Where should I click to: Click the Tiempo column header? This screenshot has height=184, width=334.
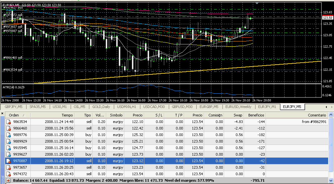point(67,115)
